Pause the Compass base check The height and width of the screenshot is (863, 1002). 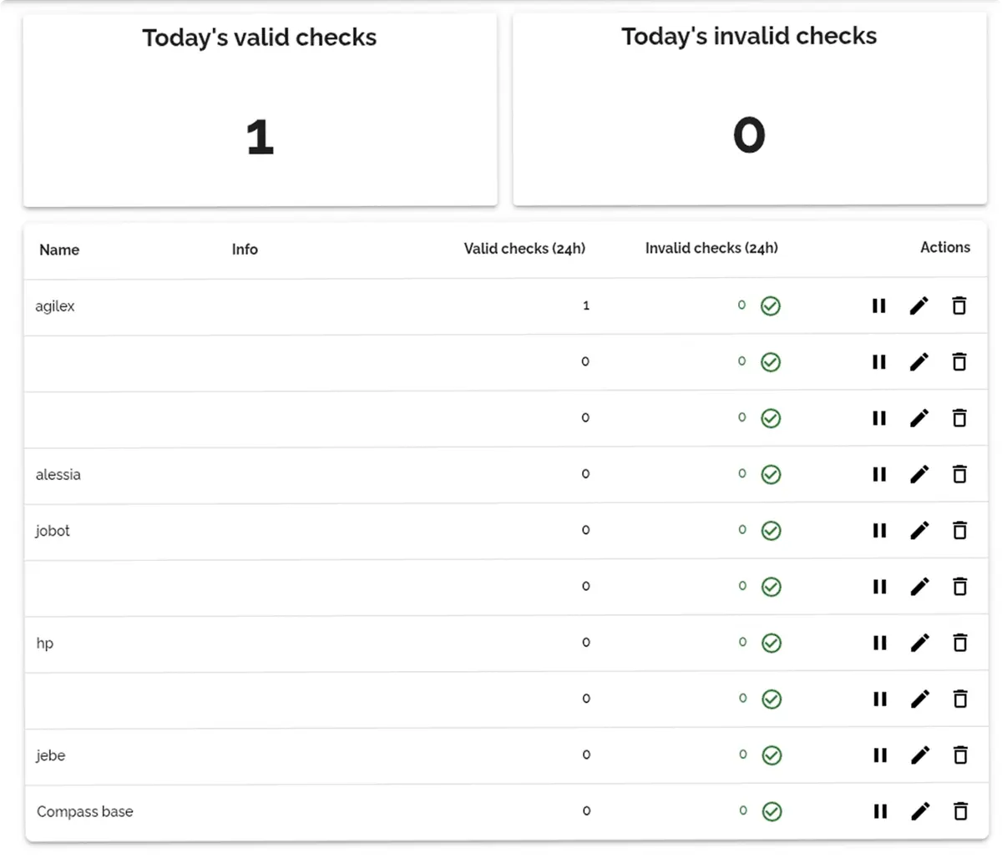click(880, 811)
